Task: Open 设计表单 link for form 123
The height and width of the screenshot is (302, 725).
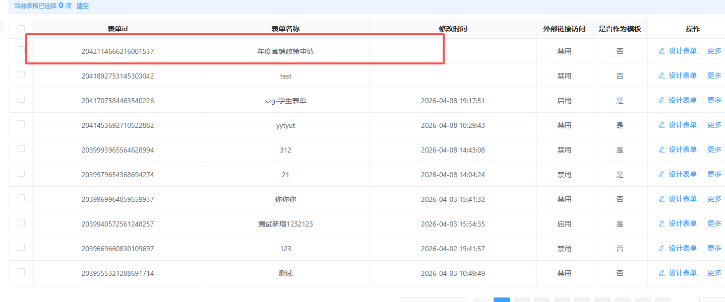Action: [x=682, y=248]
